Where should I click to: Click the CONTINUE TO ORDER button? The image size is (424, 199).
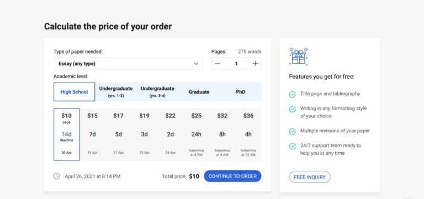232,176
